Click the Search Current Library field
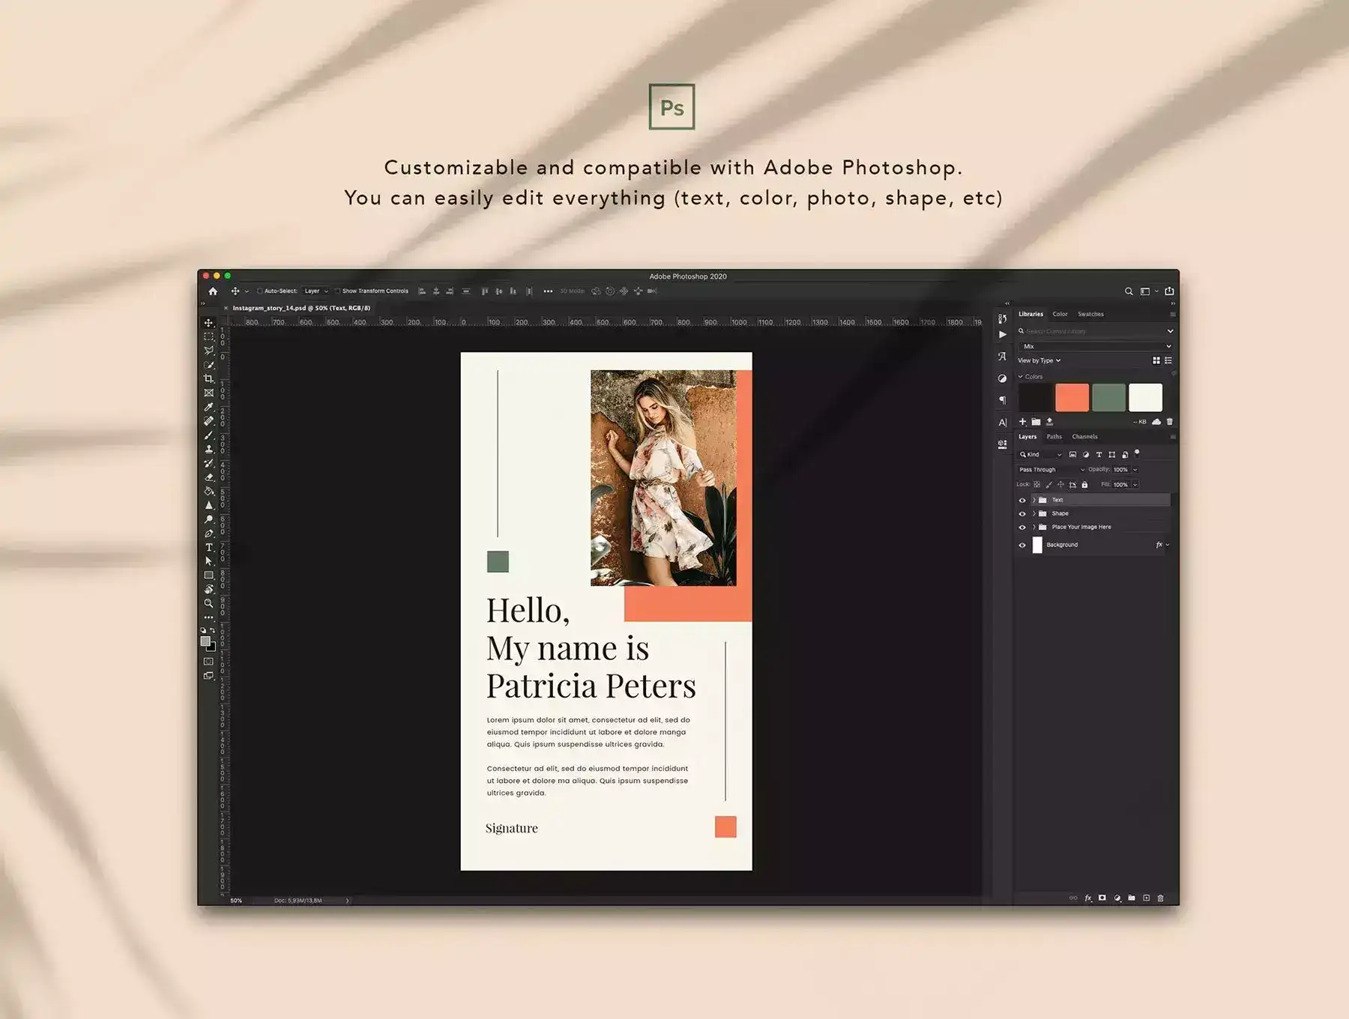 (x=1090, y=331)
